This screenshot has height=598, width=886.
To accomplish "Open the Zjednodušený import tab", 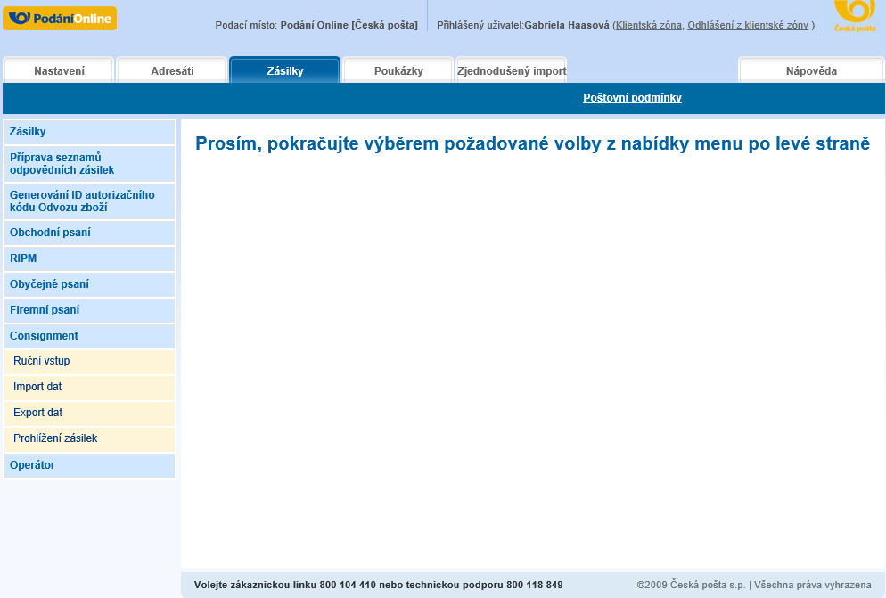I will 511,70.
